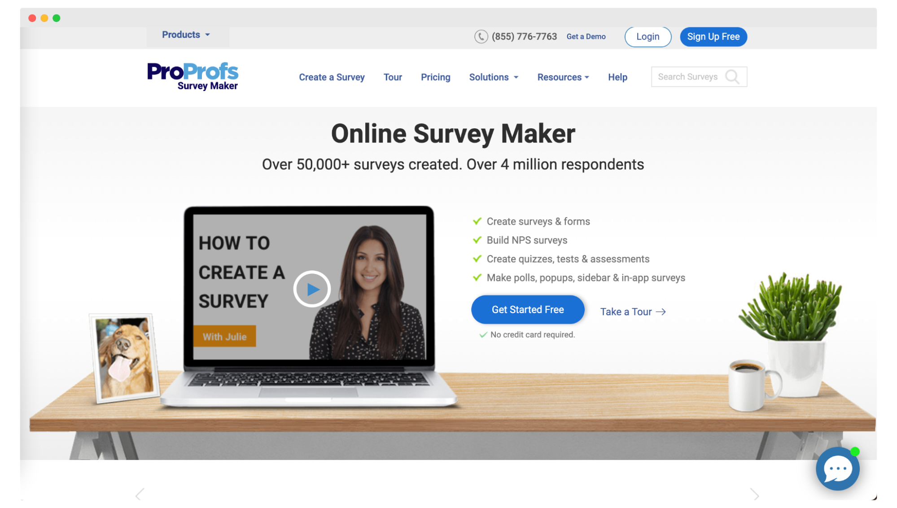
Task: Click the Get Started Free button
Action: coord(527,310)
